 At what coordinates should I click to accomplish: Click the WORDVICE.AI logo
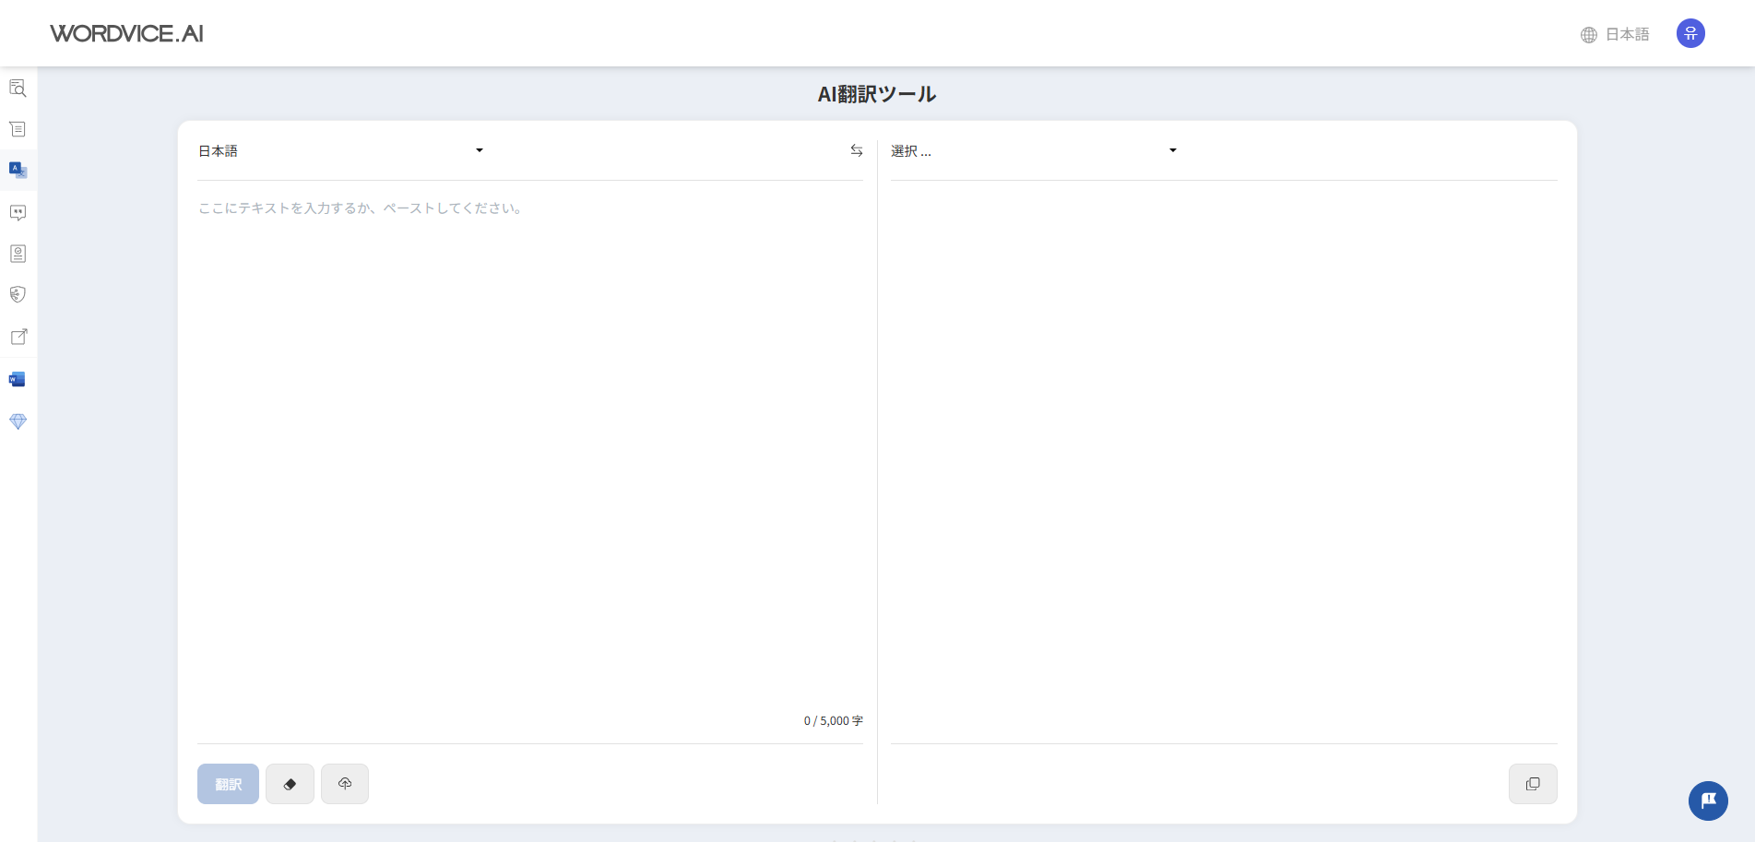(126, 33)
